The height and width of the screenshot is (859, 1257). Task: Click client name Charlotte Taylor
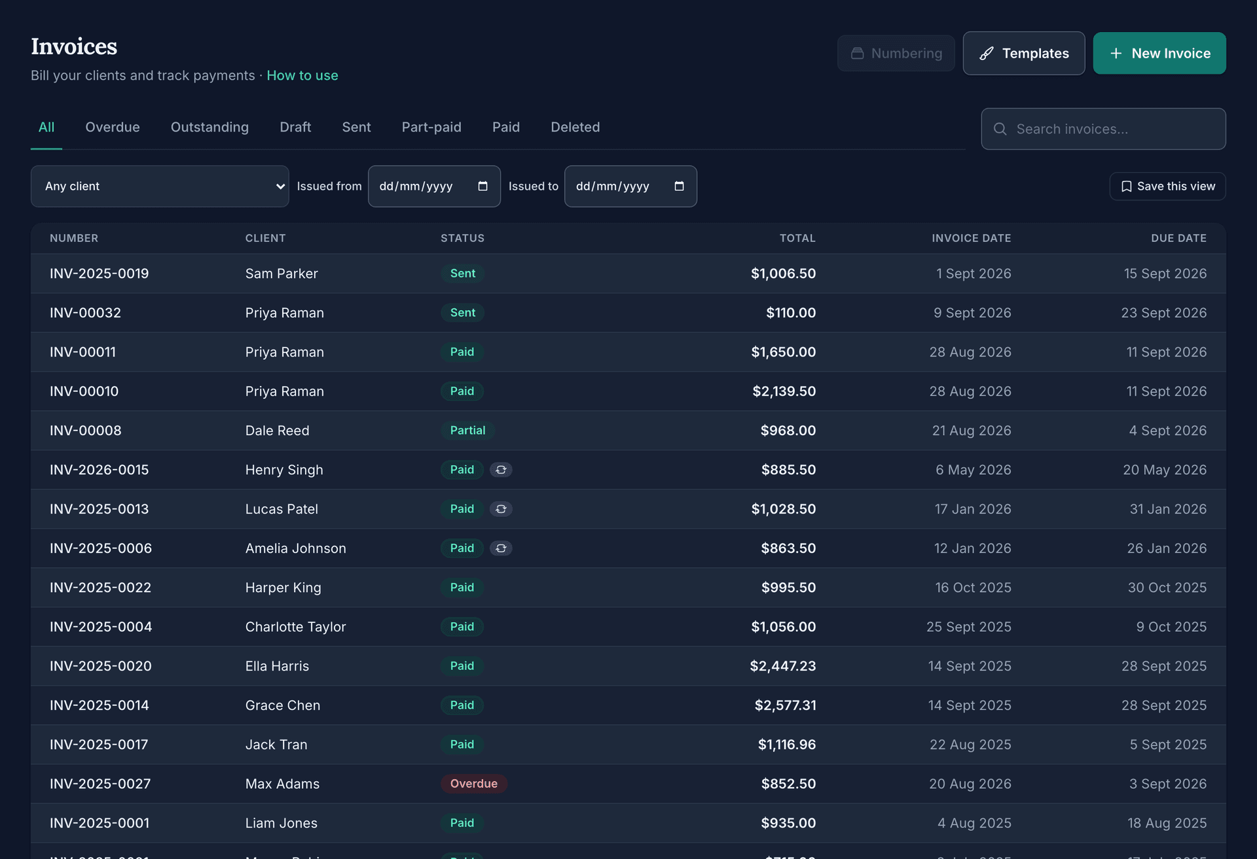click(x=295, y=627)
